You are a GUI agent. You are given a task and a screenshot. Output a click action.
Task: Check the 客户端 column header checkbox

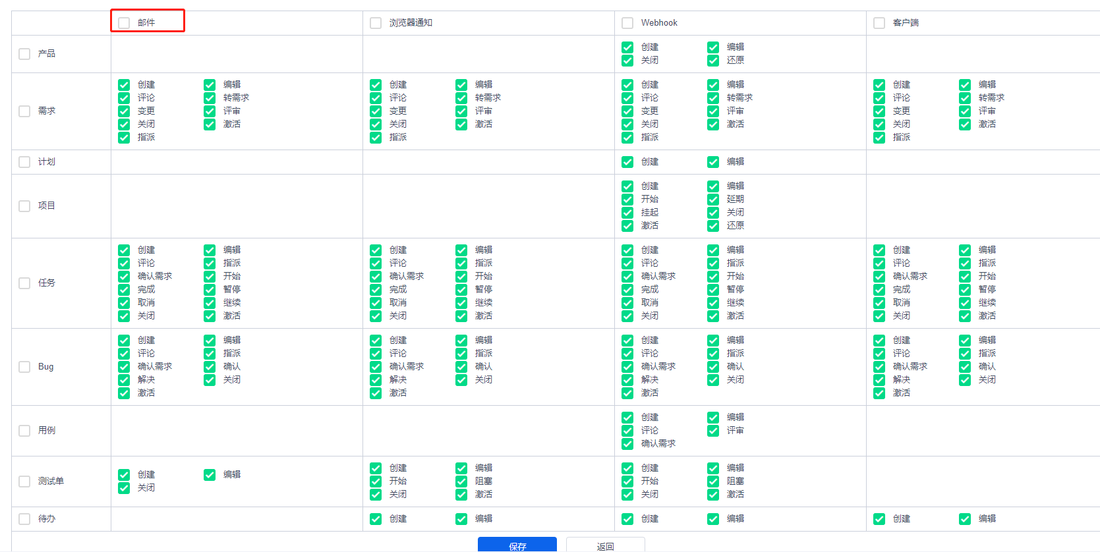pyautogui.click(x=879, y=23)
